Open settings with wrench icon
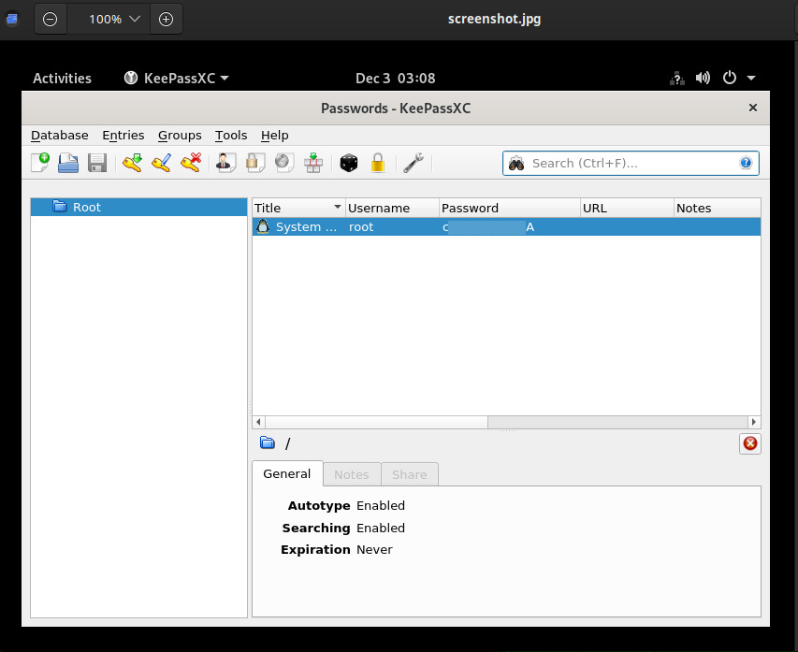Screen dimensions: 798x652 (x=414, y=163)
